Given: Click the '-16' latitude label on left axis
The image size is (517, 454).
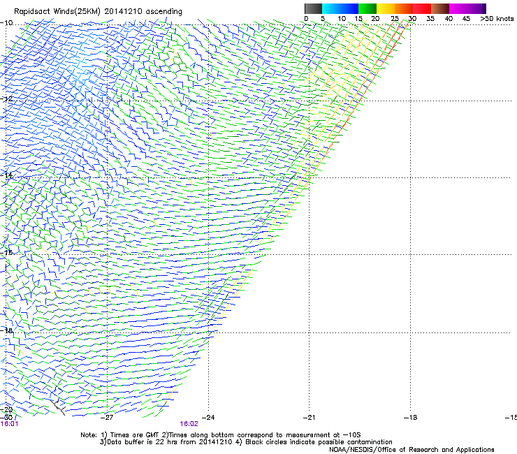Looking at the screenshot, I should (6, 253).
